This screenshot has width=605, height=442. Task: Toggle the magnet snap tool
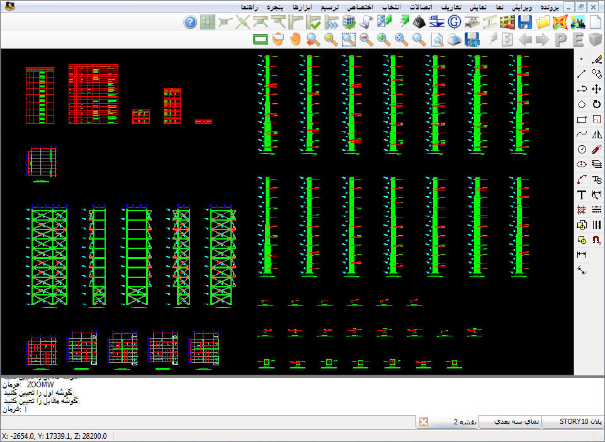point(597,240)
